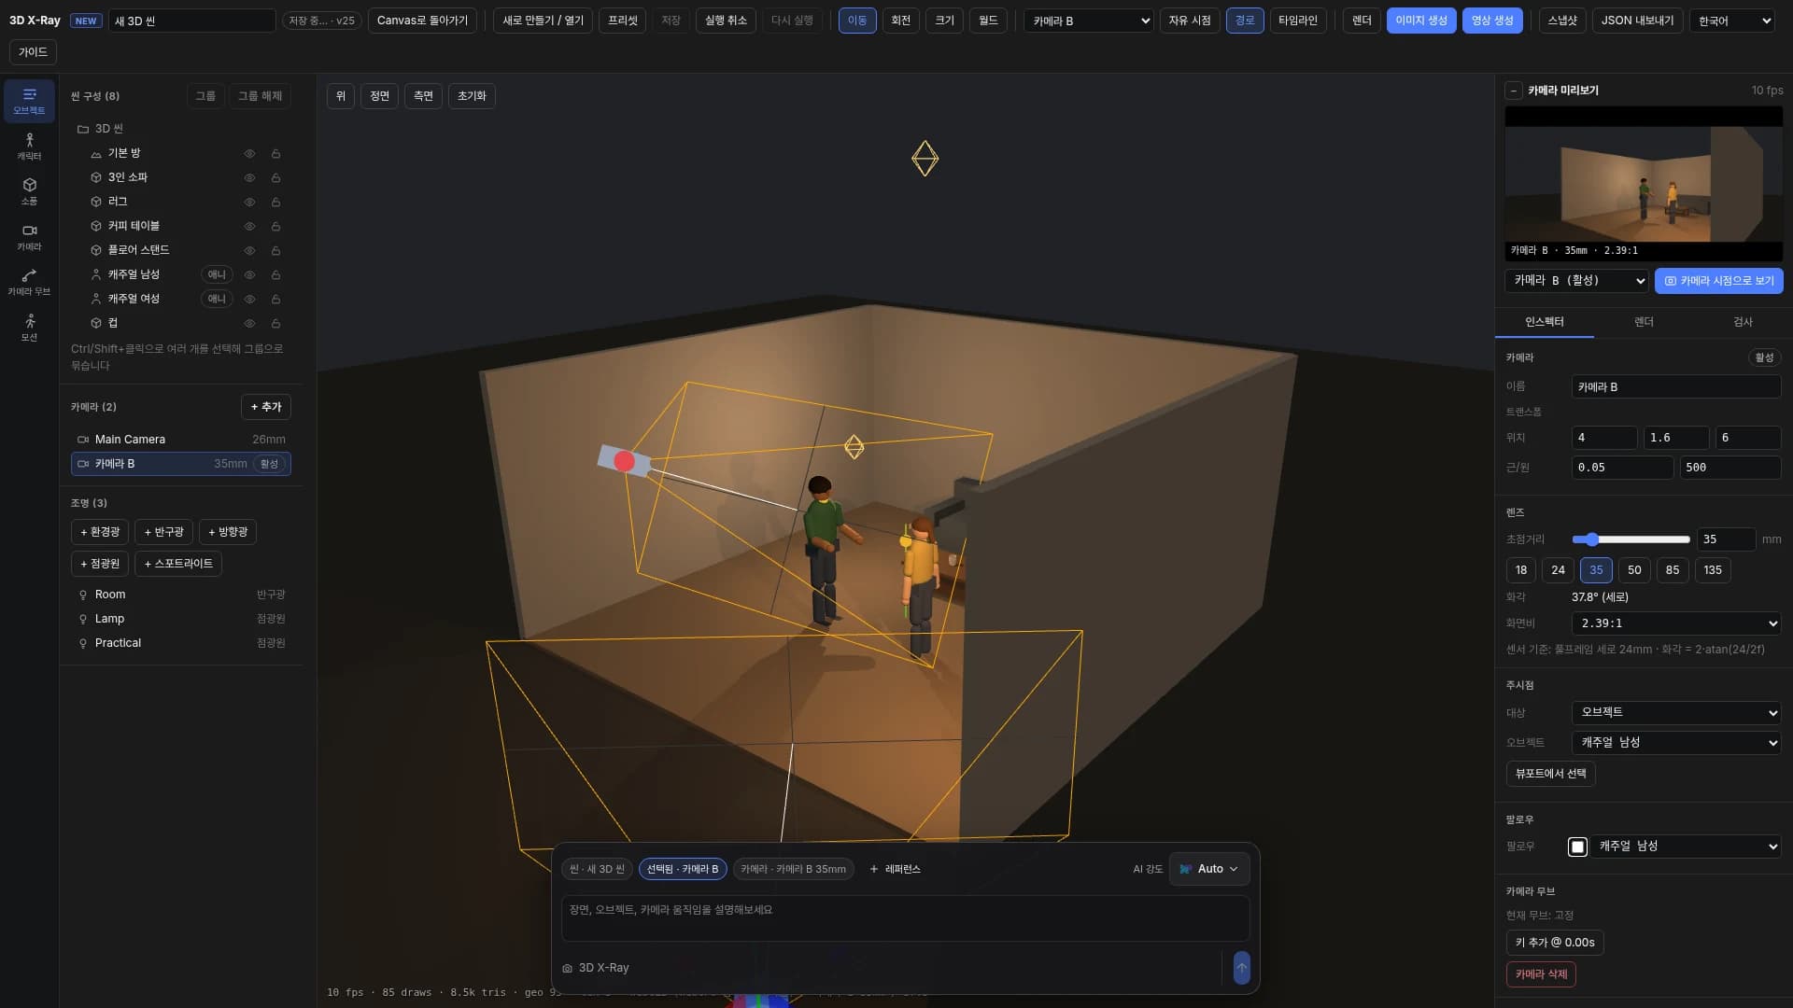Open the 오브젝트 sidebar panel
The height and width of the screenshot is (1008, 1793).
tap(29, 101)
